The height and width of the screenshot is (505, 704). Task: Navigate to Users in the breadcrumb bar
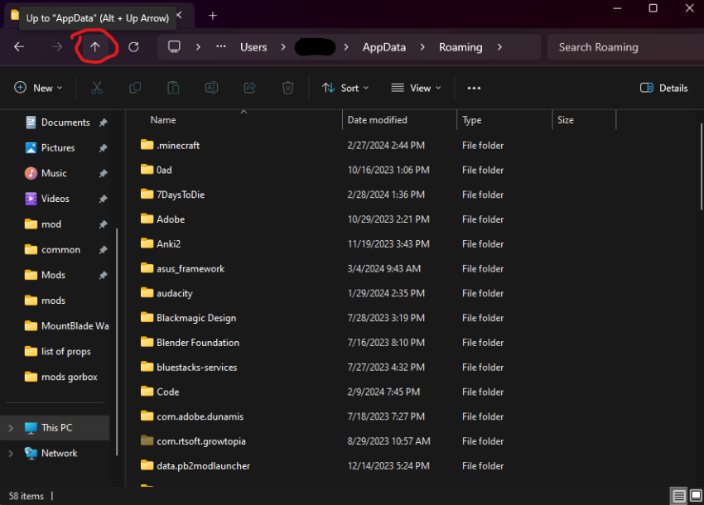point(253,47)
